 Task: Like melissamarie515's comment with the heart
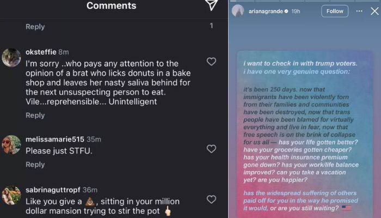pyautogui.click(x=211, y=149)
